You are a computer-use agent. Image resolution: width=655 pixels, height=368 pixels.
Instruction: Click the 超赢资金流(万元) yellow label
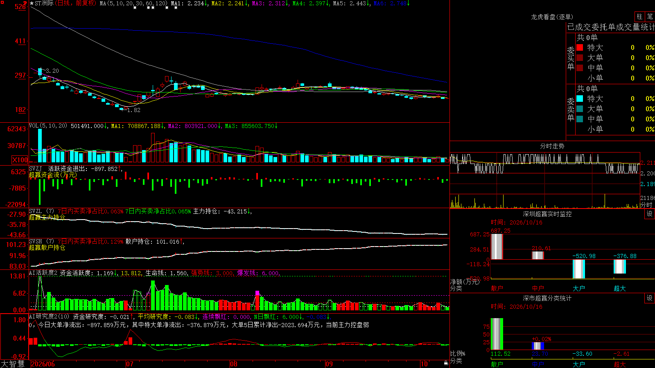pos(53,175)
